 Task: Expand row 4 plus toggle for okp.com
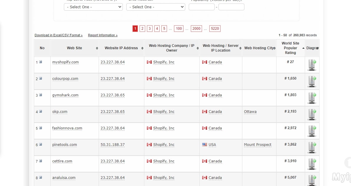(x=41, y=111)
